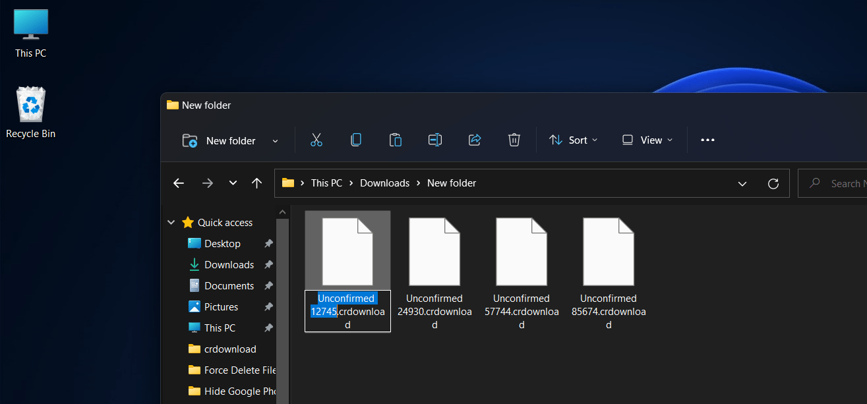Open the New folder dropdown menu
The image size is (867, 404).
tap(275, 140)
